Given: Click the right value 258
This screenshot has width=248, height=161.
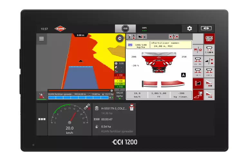Looking at the screenshot, I should point(184,57).
